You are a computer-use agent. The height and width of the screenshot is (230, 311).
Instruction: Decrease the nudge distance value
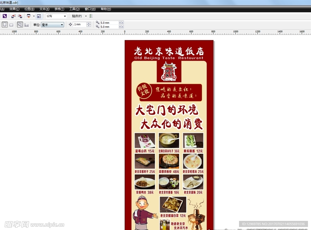tap(89, 26)
